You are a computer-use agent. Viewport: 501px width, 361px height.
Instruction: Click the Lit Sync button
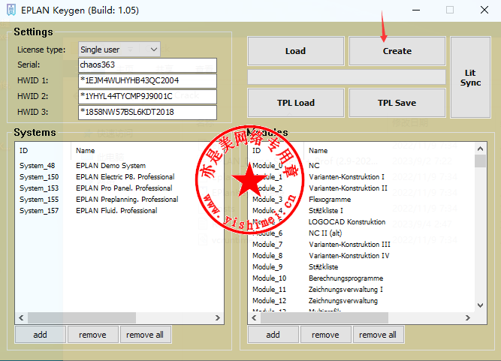point(470,77)
